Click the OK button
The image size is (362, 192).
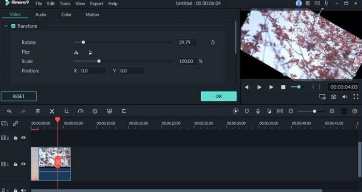tap(219, 96)
